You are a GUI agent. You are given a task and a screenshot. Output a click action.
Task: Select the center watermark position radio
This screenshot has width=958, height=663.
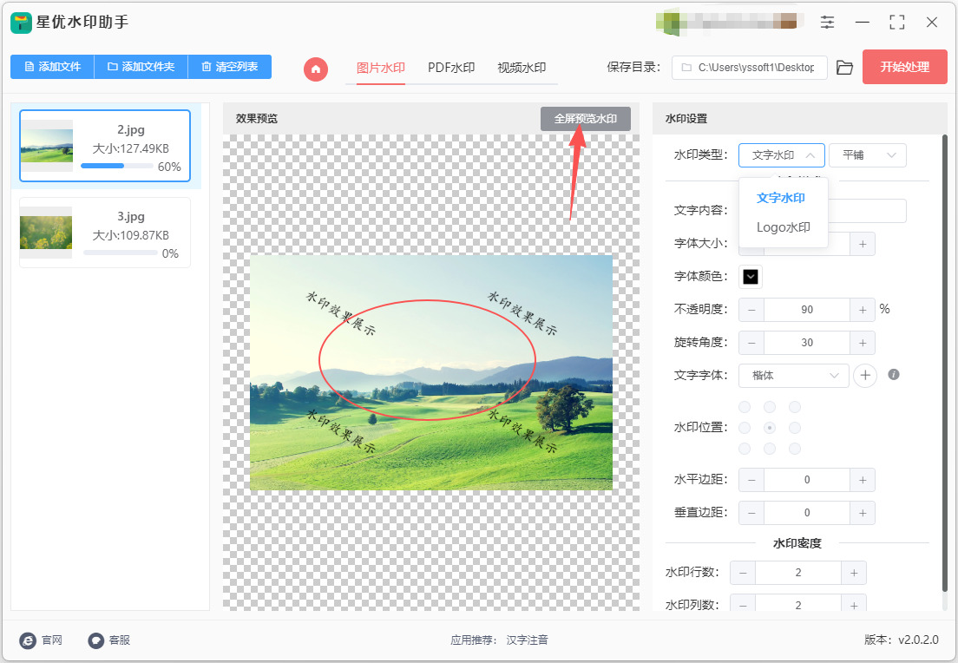(770, 428)
